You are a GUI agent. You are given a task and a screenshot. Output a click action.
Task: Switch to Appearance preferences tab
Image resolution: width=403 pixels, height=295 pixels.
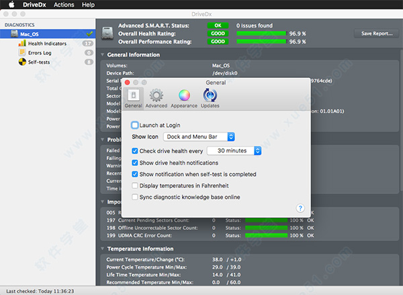tap(184, 99)
